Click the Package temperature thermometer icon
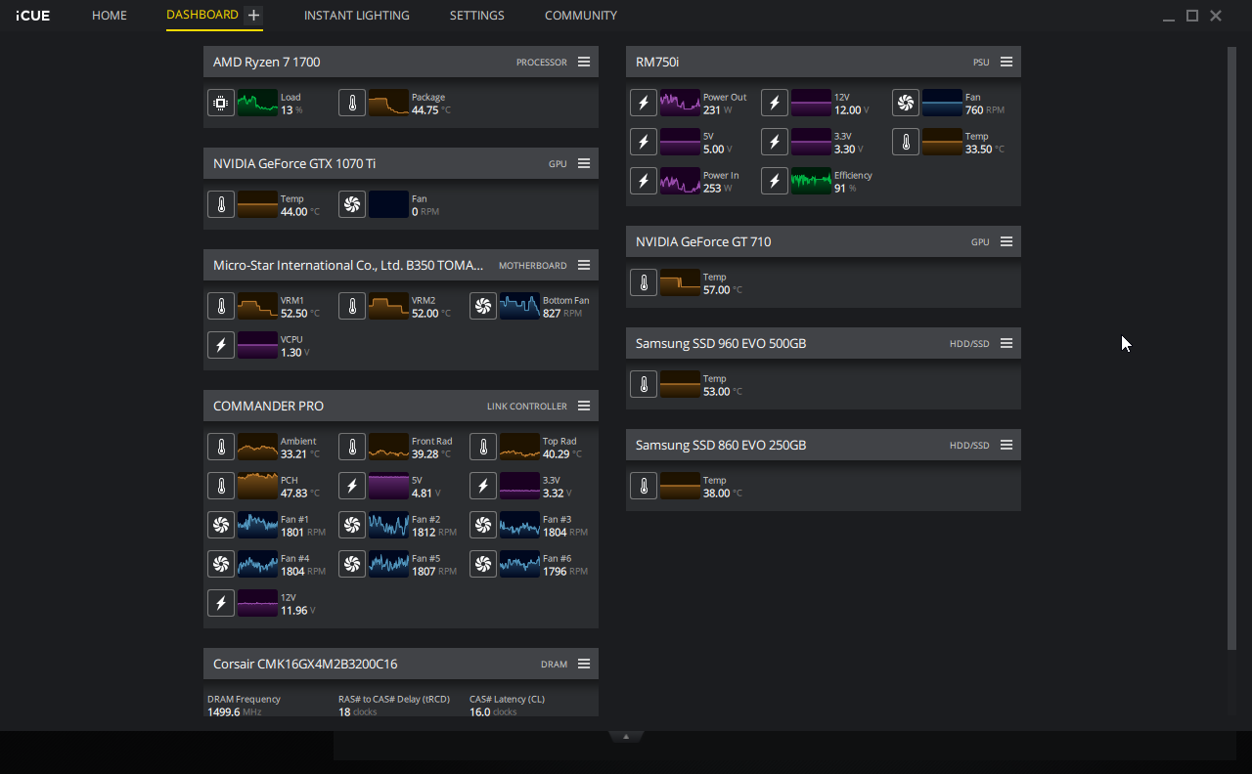Viewport: 1252px width, 774px height. tap(352, 103)
